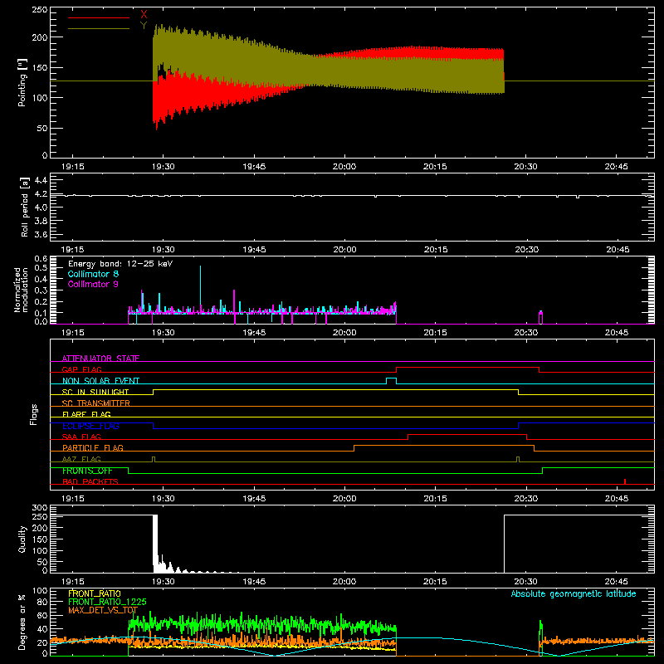Screen dimensions: 664x664
Task: Click the Pointing axis title
Action: coord(22,82)
